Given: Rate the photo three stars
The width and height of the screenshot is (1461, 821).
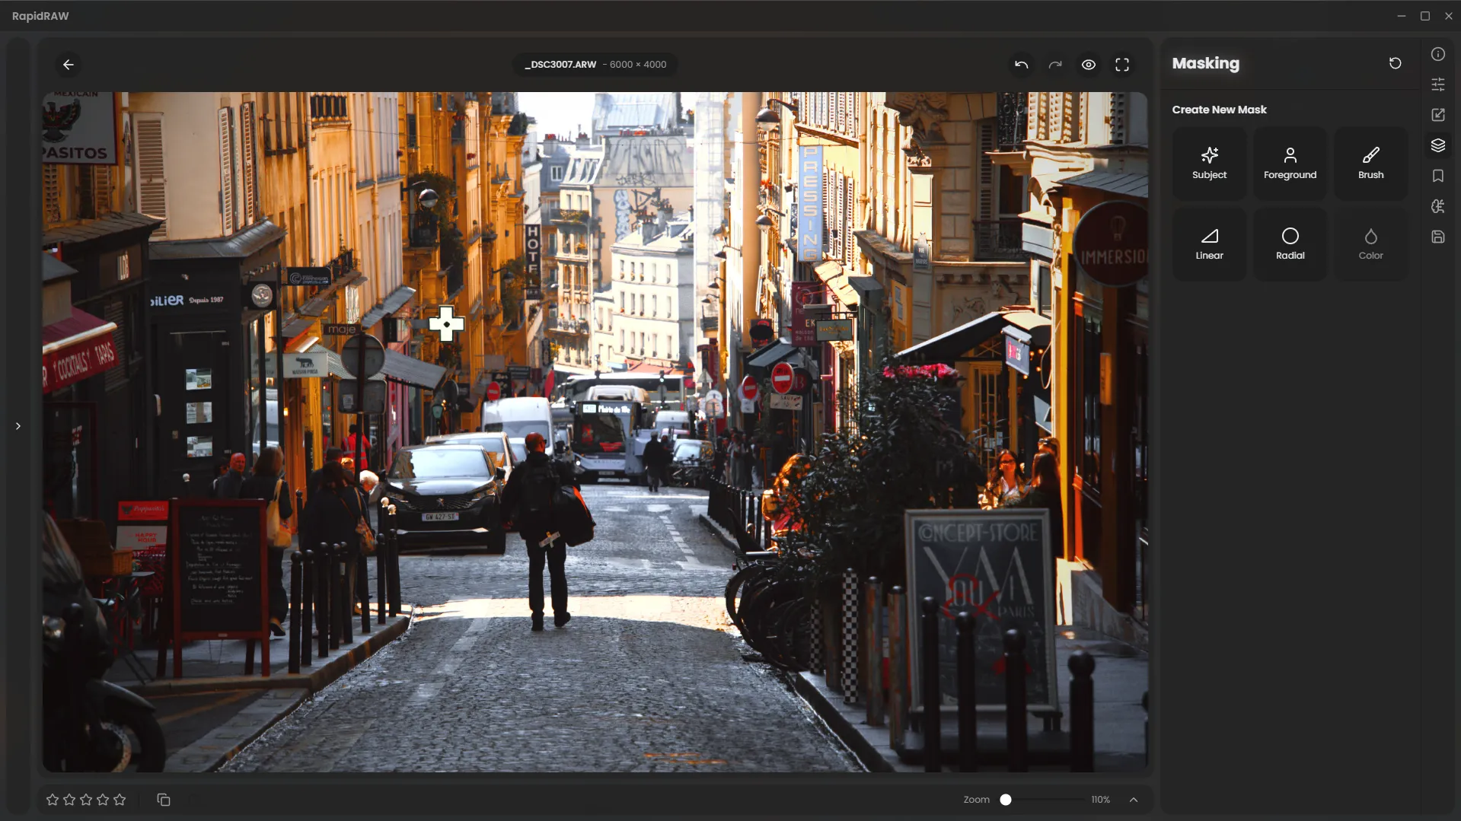Looking at the screenshot, I should point(86,800).
